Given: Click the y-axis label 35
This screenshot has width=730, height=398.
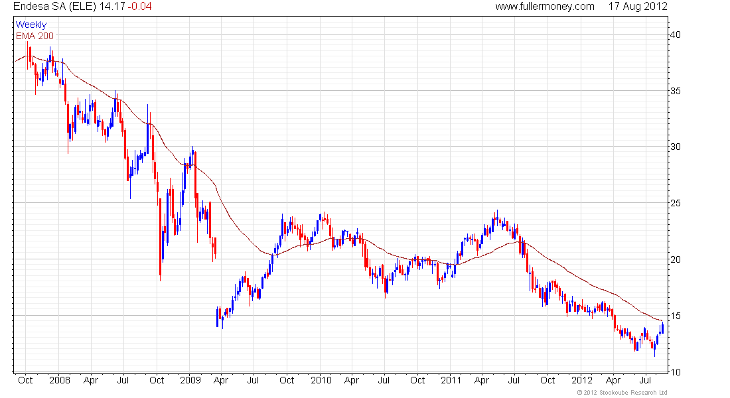Looking at the screenshot, I should click(x=675, y=91).
